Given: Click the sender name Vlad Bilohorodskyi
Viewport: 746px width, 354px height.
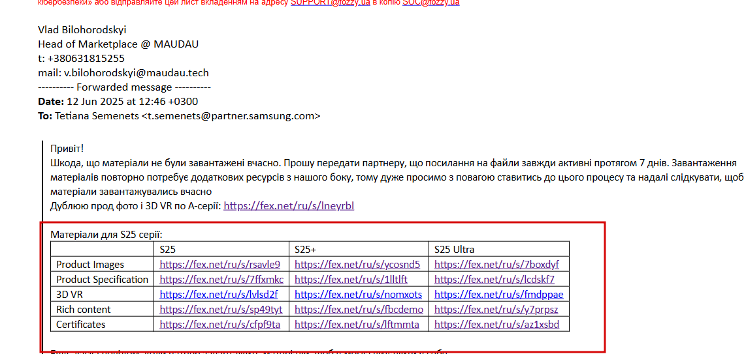Looking at the screenshot, I should [82, 30].
